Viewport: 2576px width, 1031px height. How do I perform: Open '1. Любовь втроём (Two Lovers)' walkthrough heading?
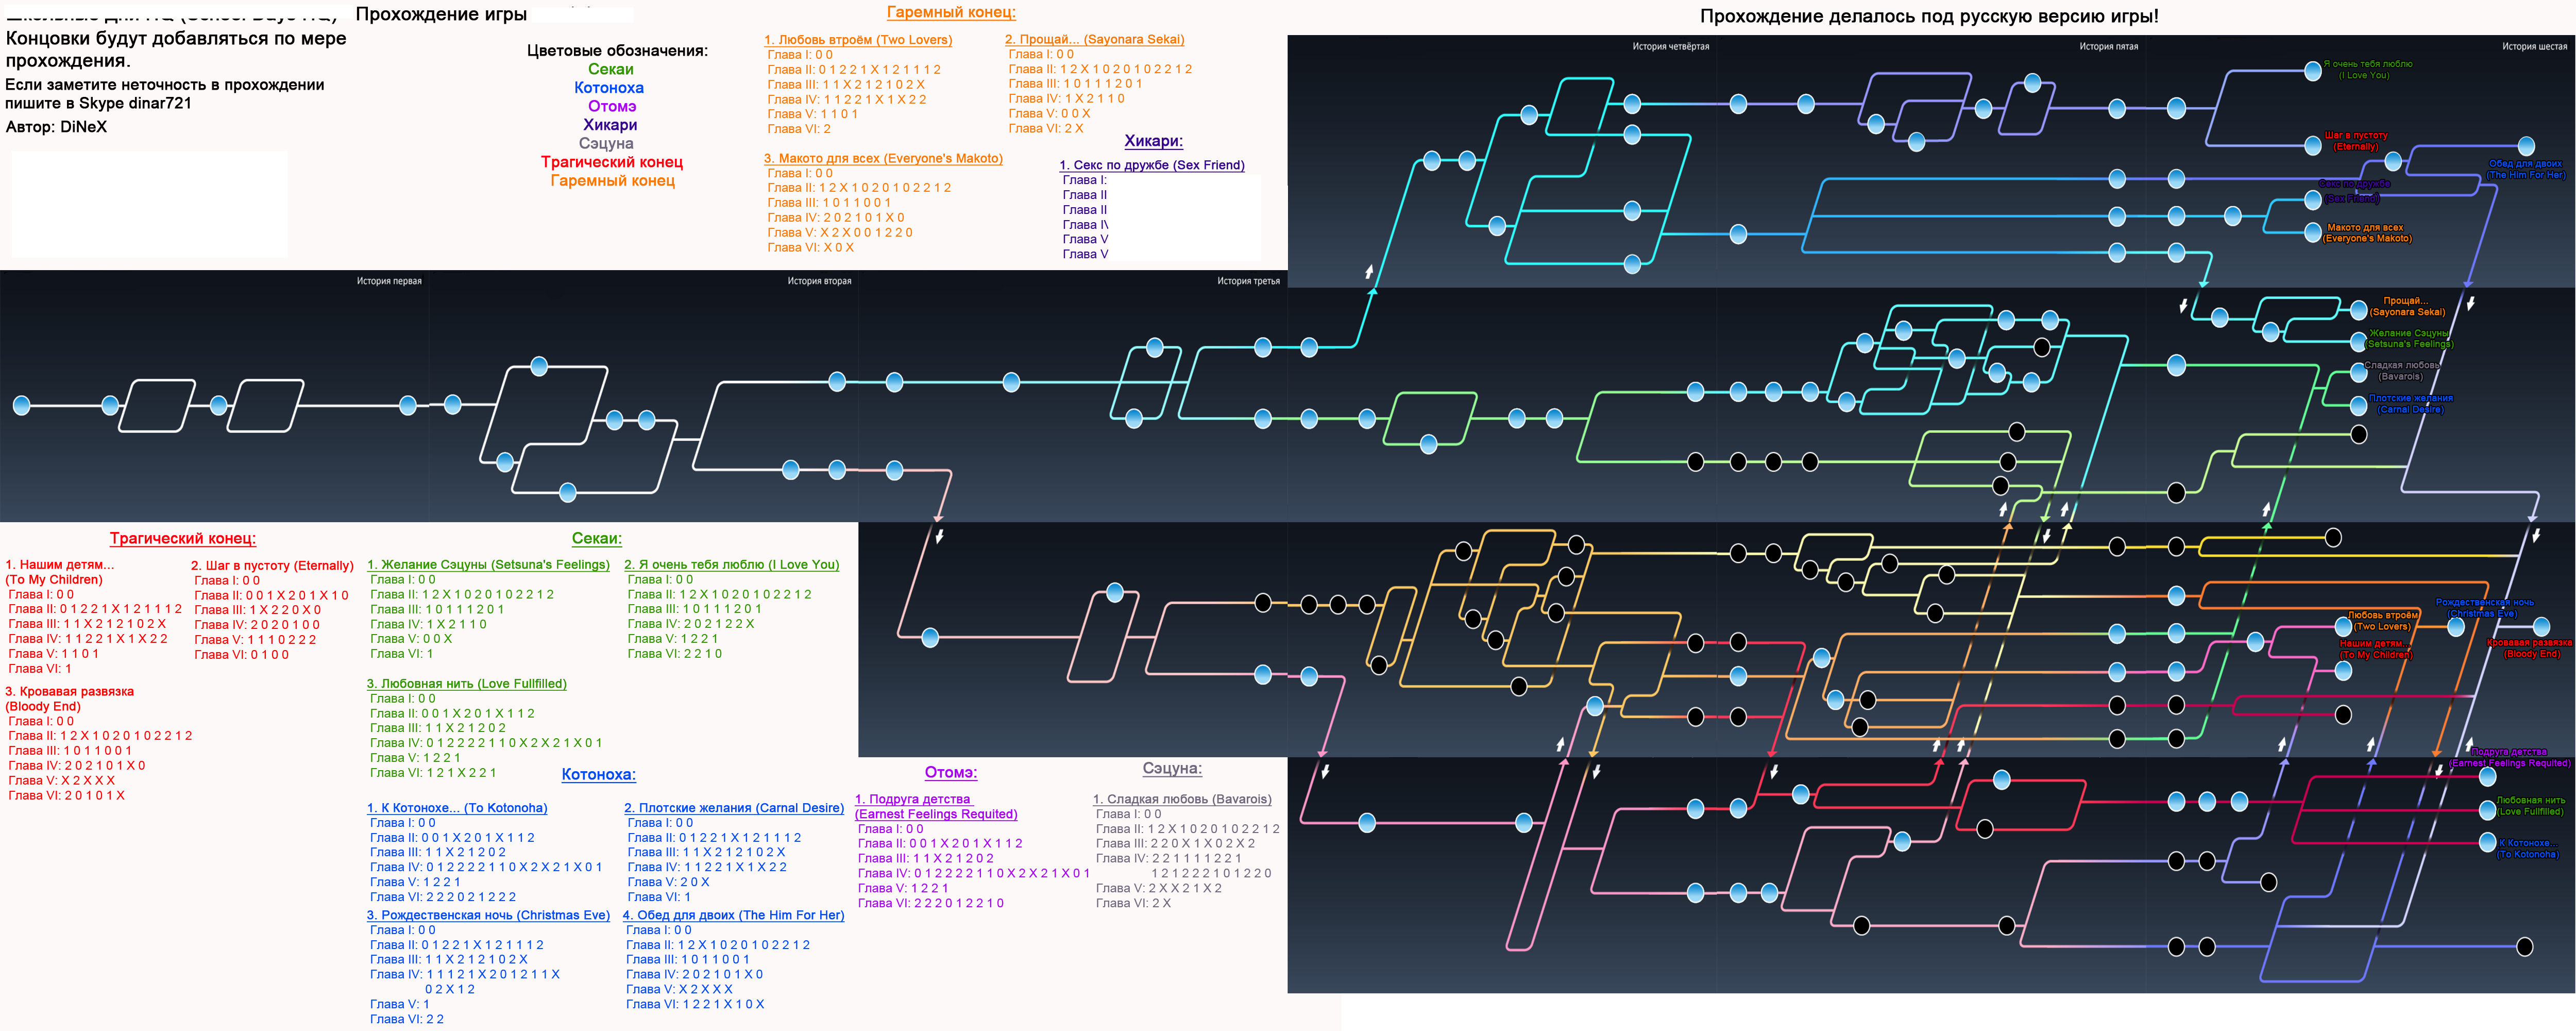click(x=858, y=40)
